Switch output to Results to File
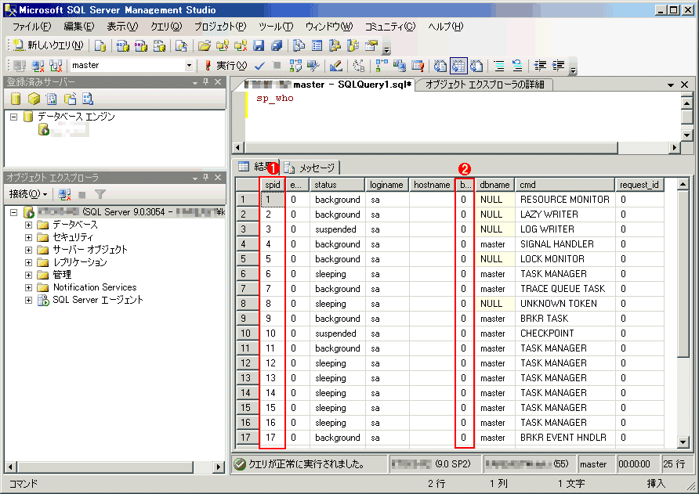This screenshot has width=699, height=494. click(x=476, y=66)
